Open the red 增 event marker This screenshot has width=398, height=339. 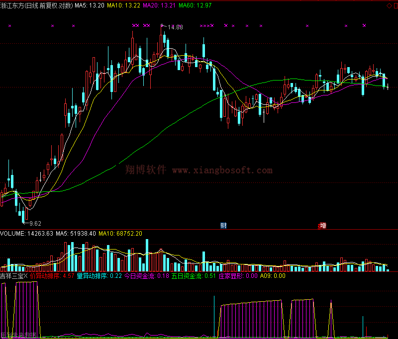[322, 226]
